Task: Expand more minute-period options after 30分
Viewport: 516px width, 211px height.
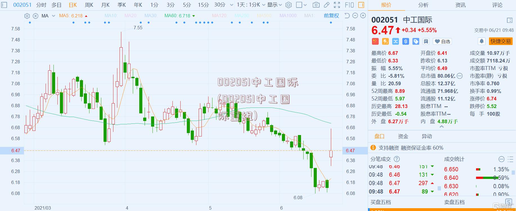Action: coord(232,5)
